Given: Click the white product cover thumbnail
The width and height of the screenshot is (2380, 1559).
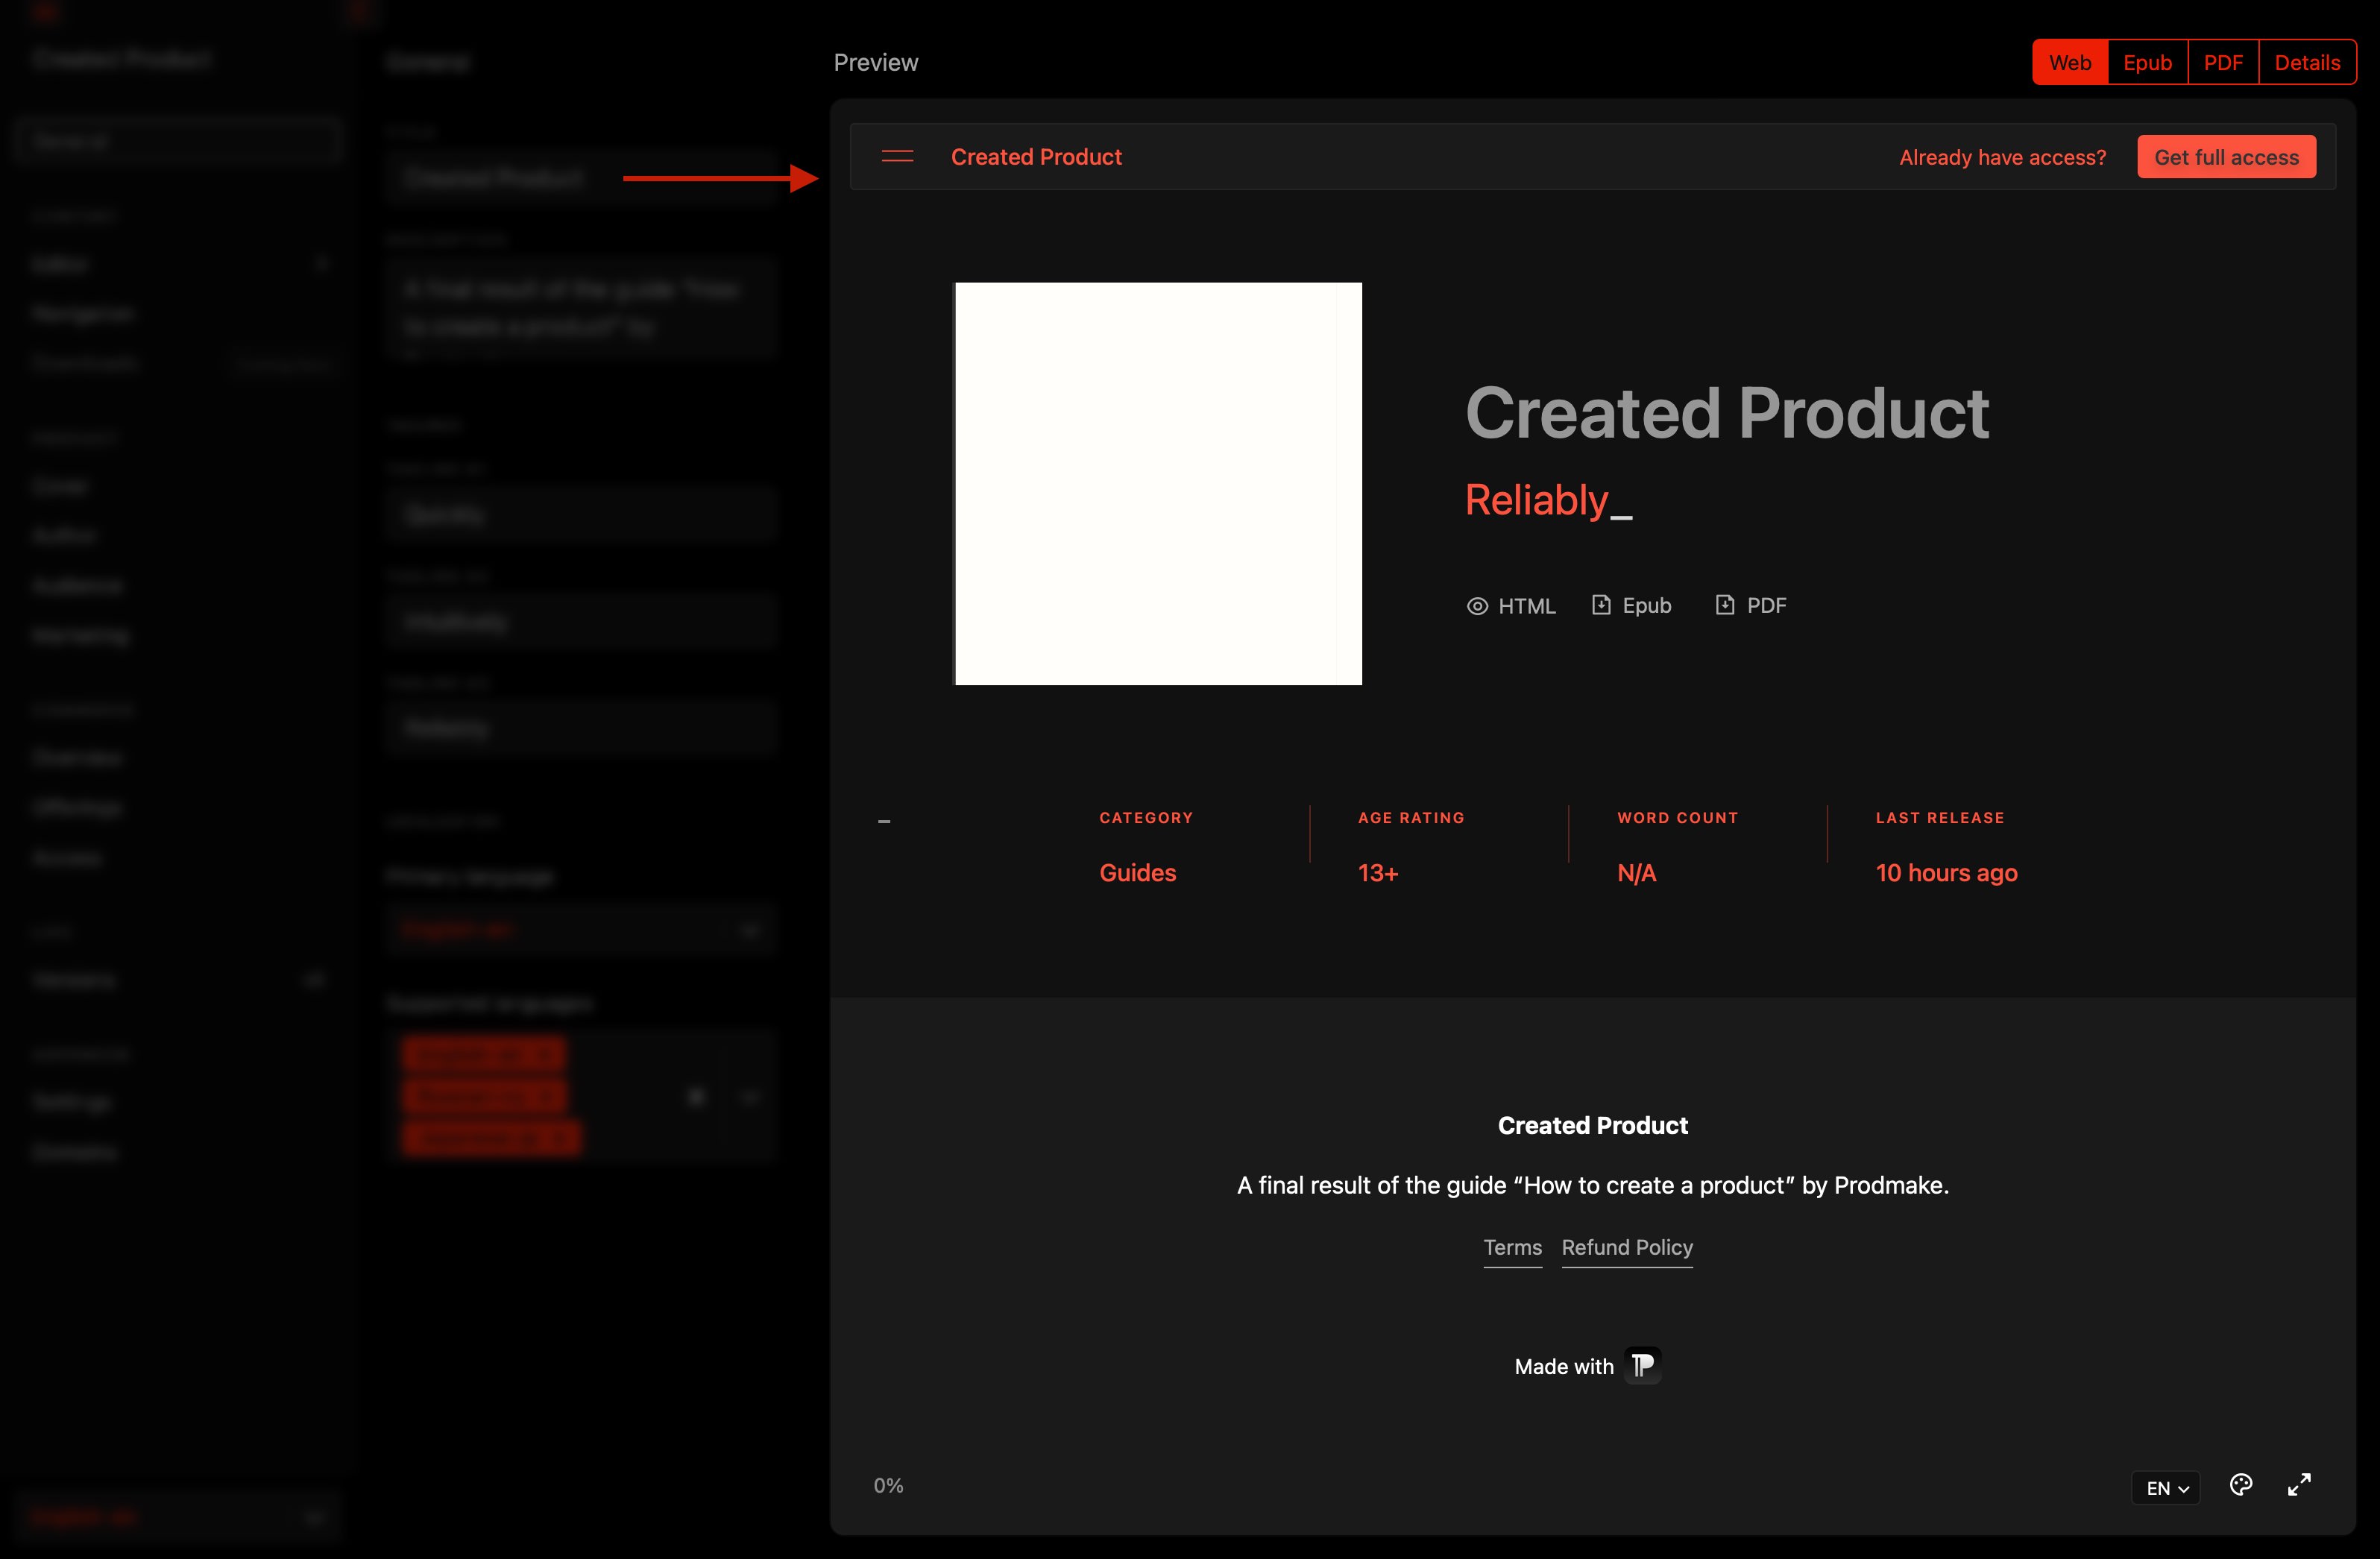Looking at the screenshot, I should [1157, 484].
